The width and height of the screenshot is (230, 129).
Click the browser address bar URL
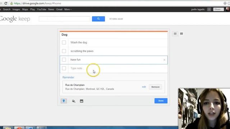pyautogui.click(x=37, y=3)
